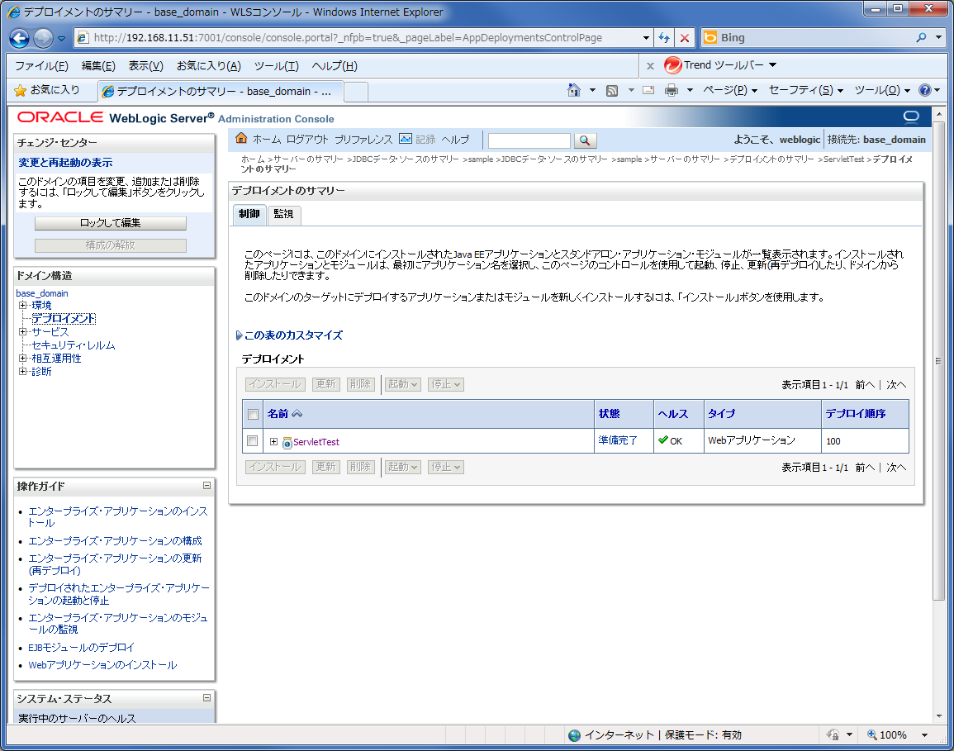This screenshot has height=751, width=954.
Task: Select the デプロイメントのサマリー browser tab
Action: click(x=221, y=91)
